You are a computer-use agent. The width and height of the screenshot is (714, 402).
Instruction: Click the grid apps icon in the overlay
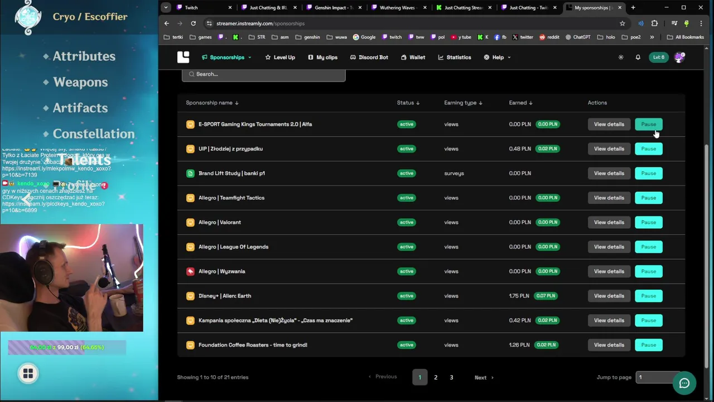[28, 374]
